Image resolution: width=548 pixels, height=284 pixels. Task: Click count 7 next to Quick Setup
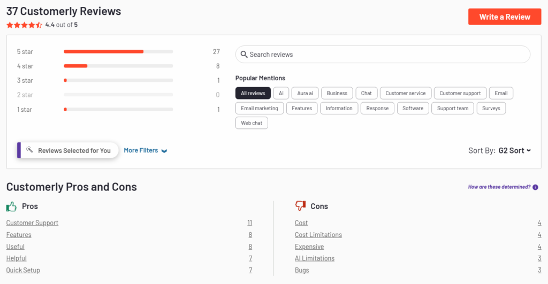[x=250, y=271]
